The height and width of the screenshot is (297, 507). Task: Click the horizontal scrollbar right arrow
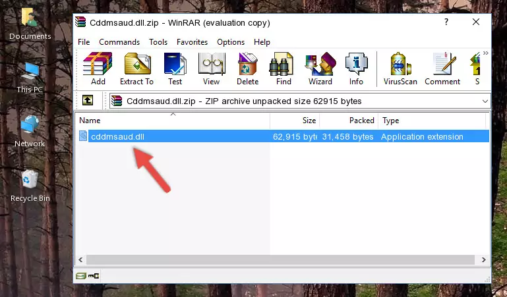[x=484, y=260]
